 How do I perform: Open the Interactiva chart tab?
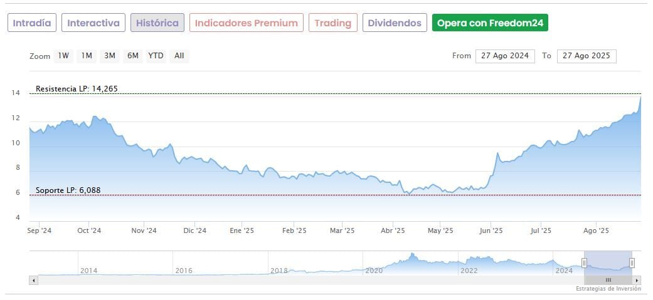click(93, 23)
